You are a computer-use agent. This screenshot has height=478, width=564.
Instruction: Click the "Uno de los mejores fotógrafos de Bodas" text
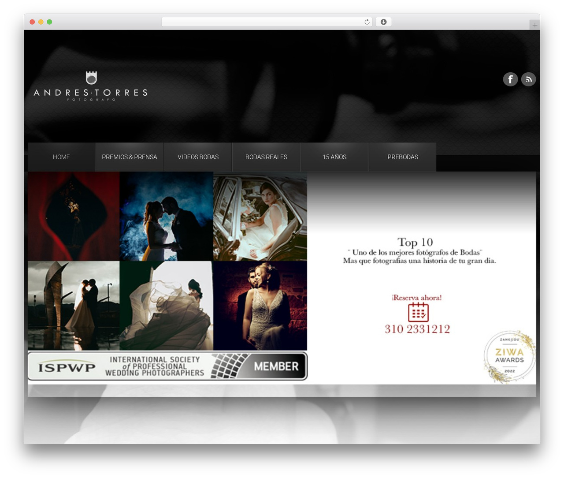click(415, 252)
